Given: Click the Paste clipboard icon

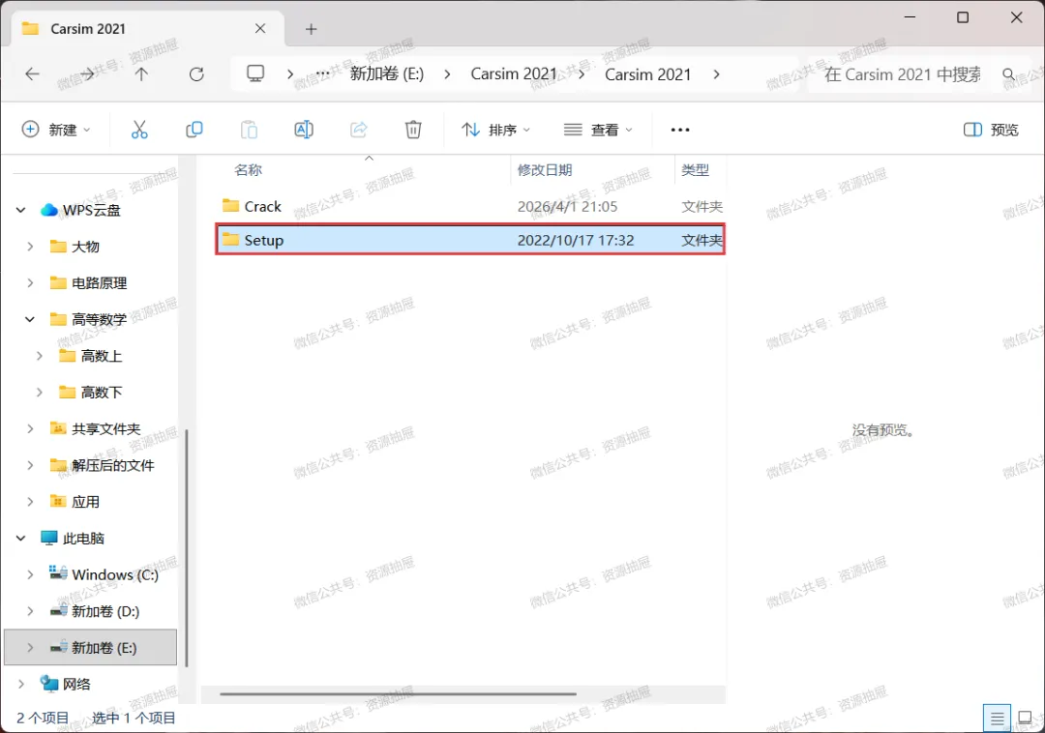Looking at the screenshot, I should 249,130.
